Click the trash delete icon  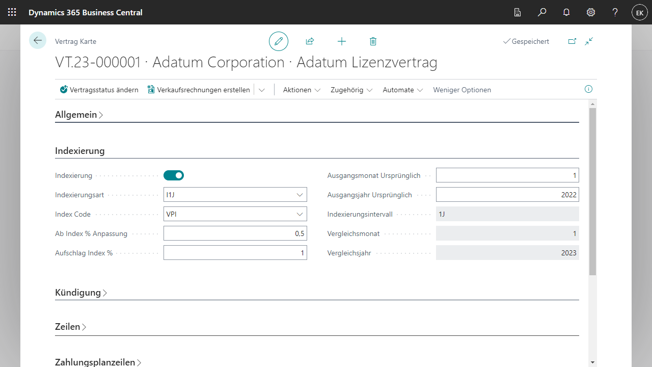(x=373, y=41)
